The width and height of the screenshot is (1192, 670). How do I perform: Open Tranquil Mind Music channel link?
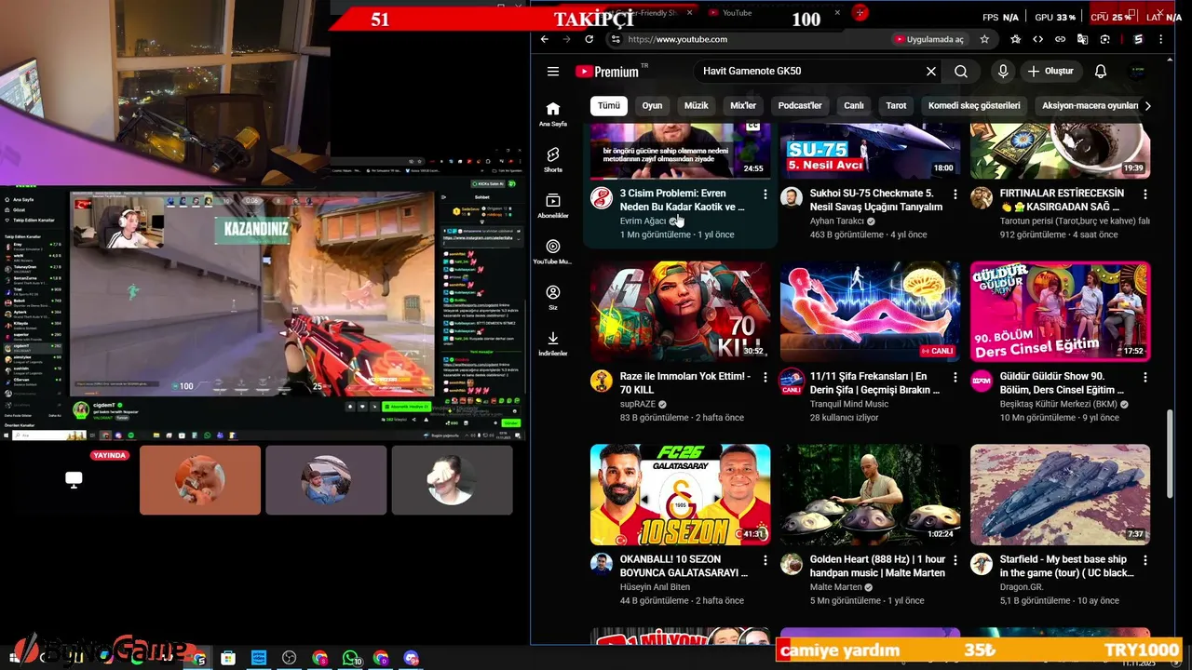[849, 405]
